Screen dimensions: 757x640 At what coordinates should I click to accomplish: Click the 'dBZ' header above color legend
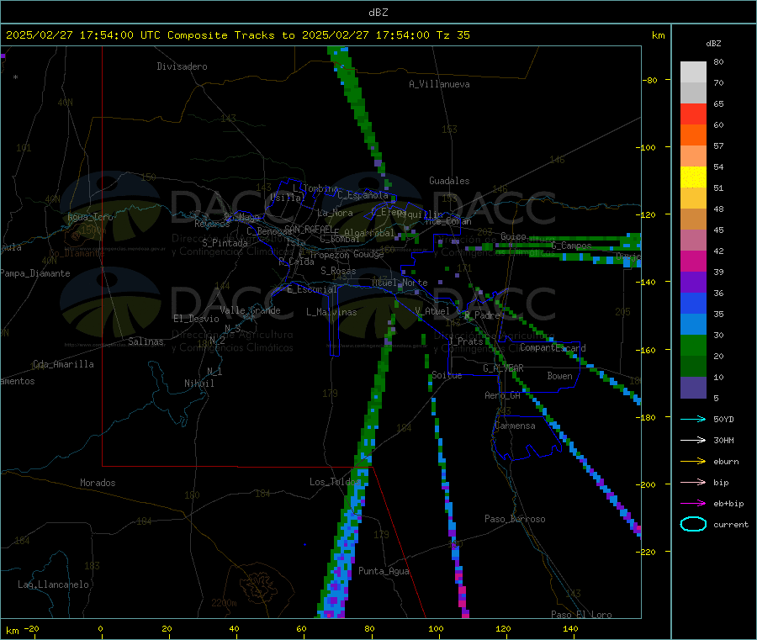pyautogui.click(x=713, y=44)
